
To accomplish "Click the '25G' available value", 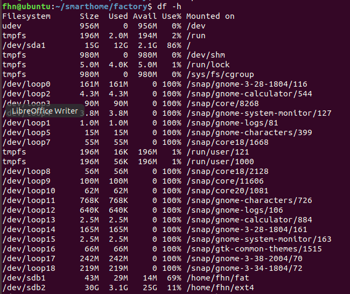I will click(150, 288).
